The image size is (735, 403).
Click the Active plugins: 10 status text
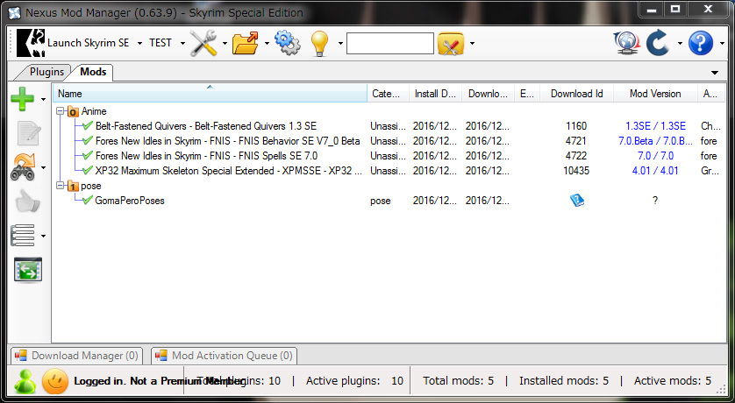(354, 381)
